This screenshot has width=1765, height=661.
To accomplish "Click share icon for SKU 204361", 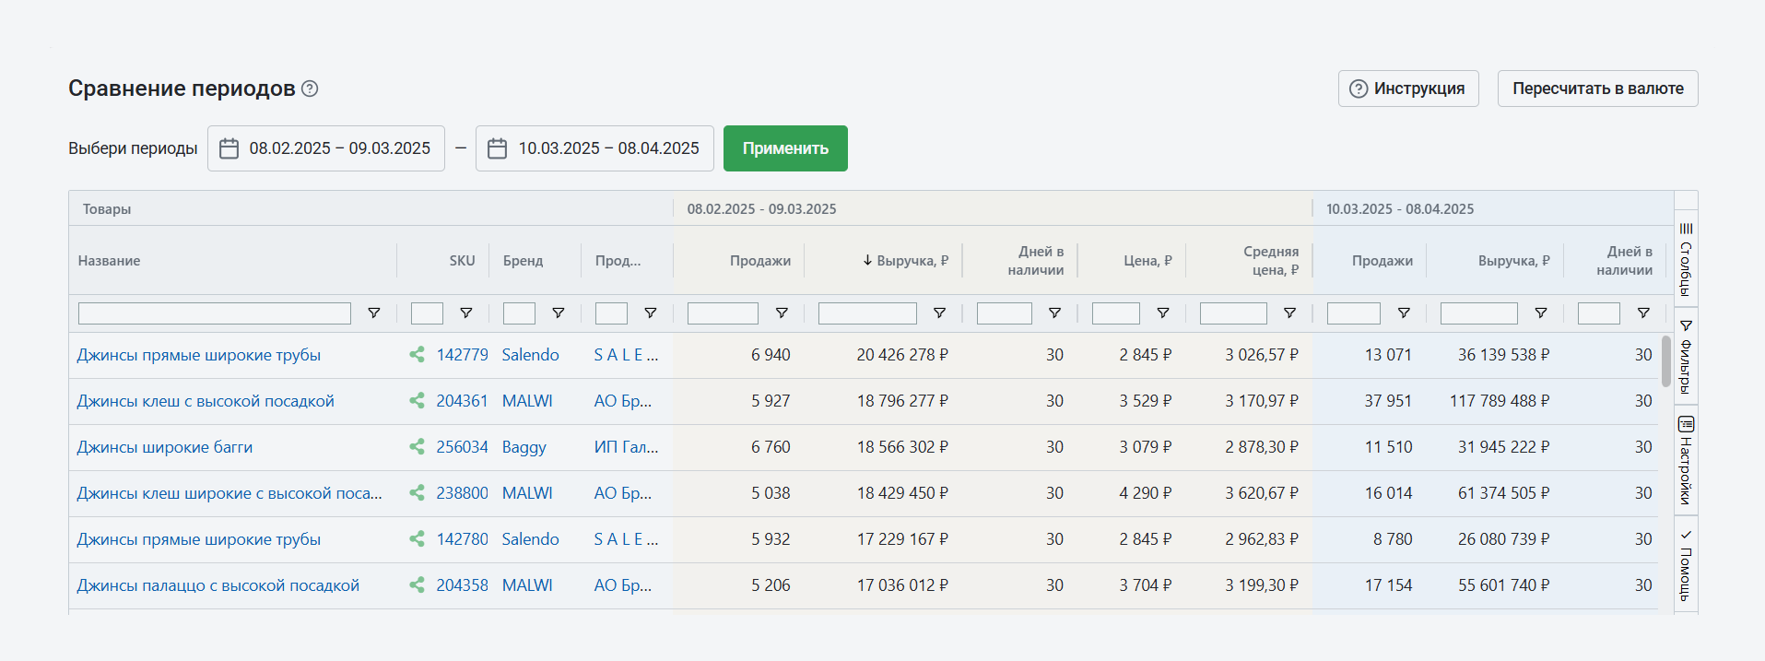I will 418,401.
